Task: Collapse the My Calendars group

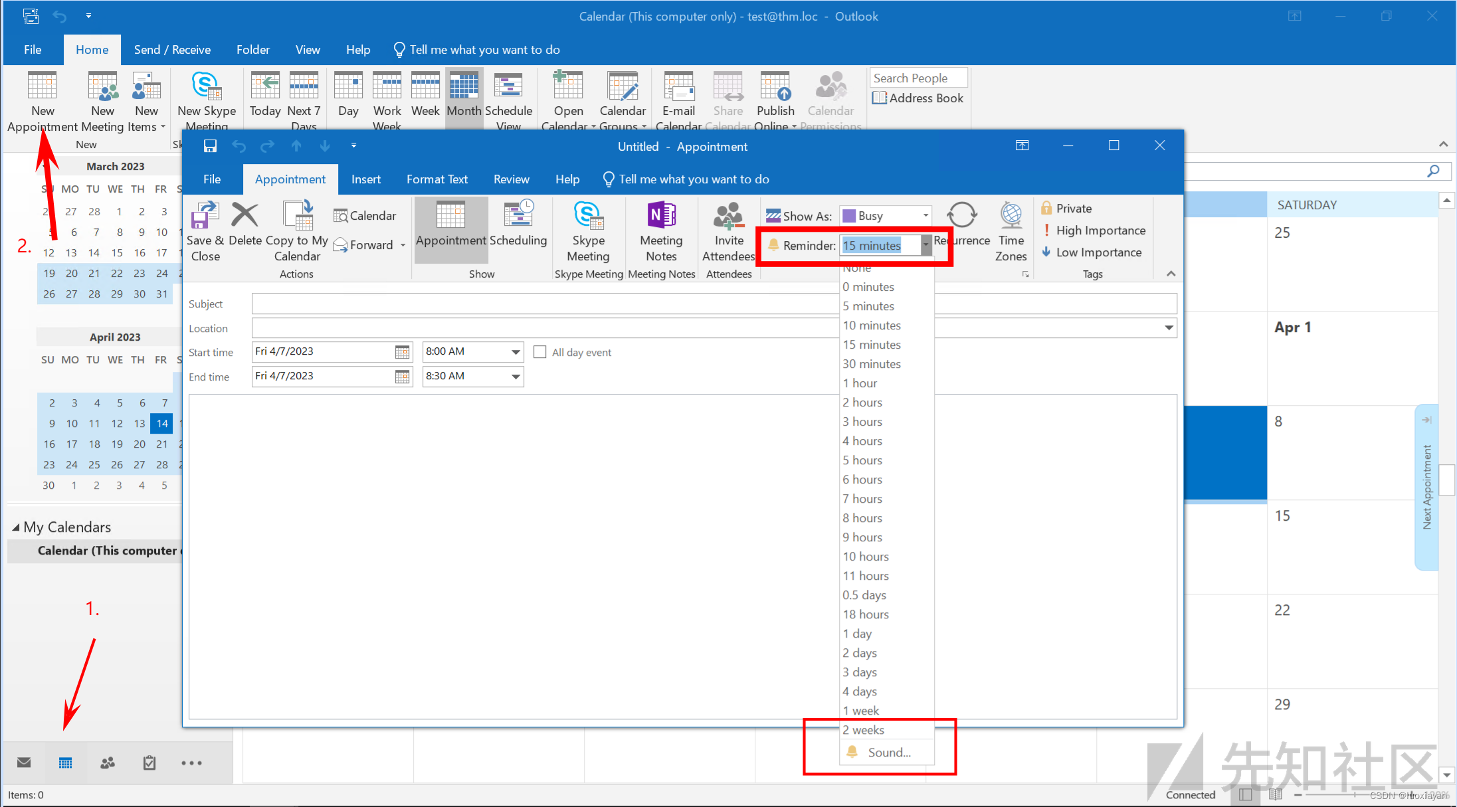Action: (16, 527)
